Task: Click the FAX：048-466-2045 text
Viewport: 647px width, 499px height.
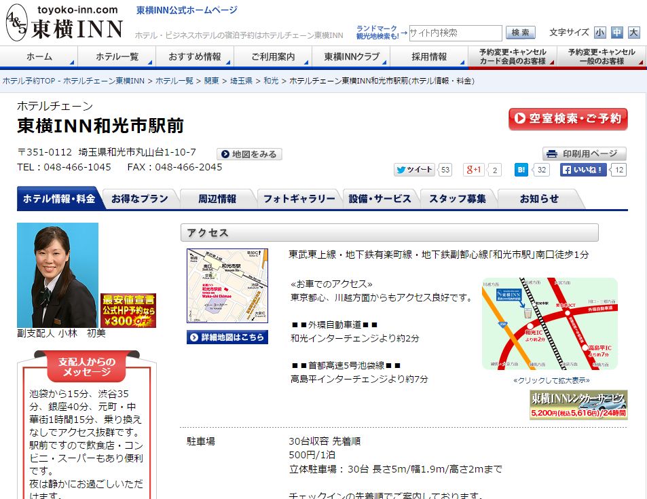Action: [x=174, y=167]
